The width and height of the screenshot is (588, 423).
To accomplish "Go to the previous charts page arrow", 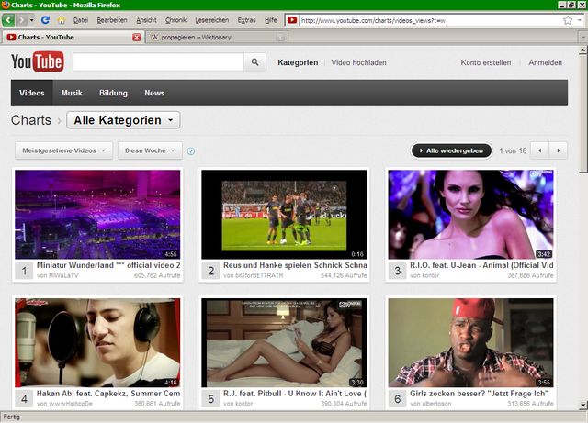I will pos(540,150).
